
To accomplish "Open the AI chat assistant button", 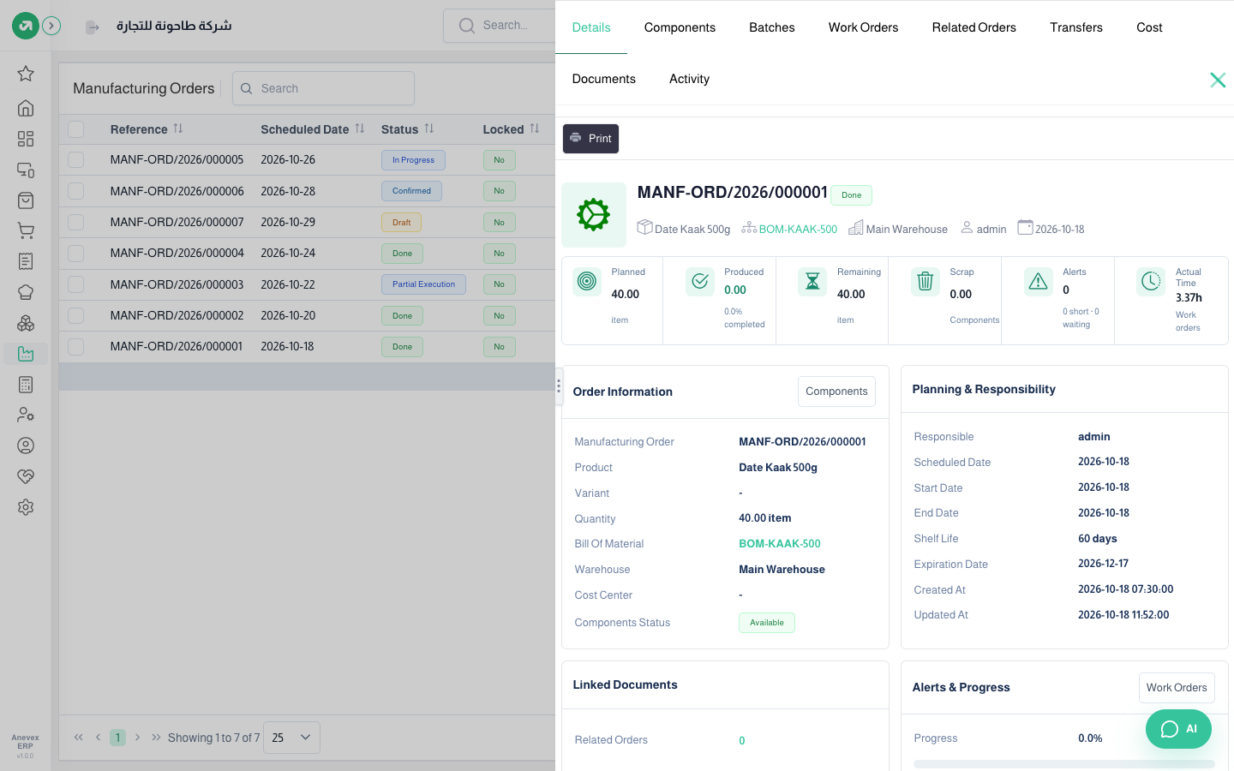I will point(1178,729).
